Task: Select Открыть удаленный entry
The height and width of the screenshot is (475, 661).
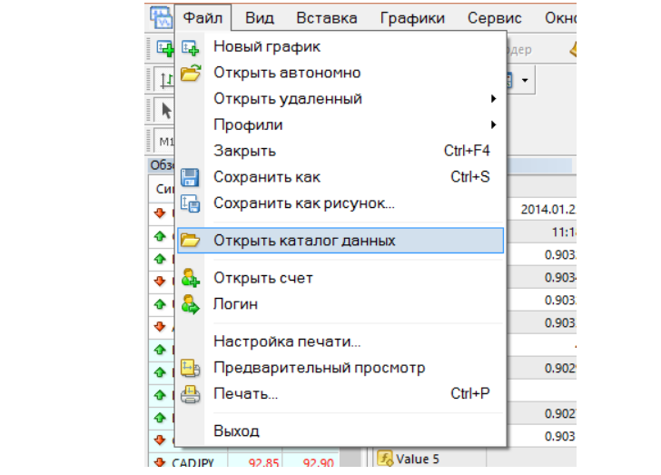Action: click(340, 99)
